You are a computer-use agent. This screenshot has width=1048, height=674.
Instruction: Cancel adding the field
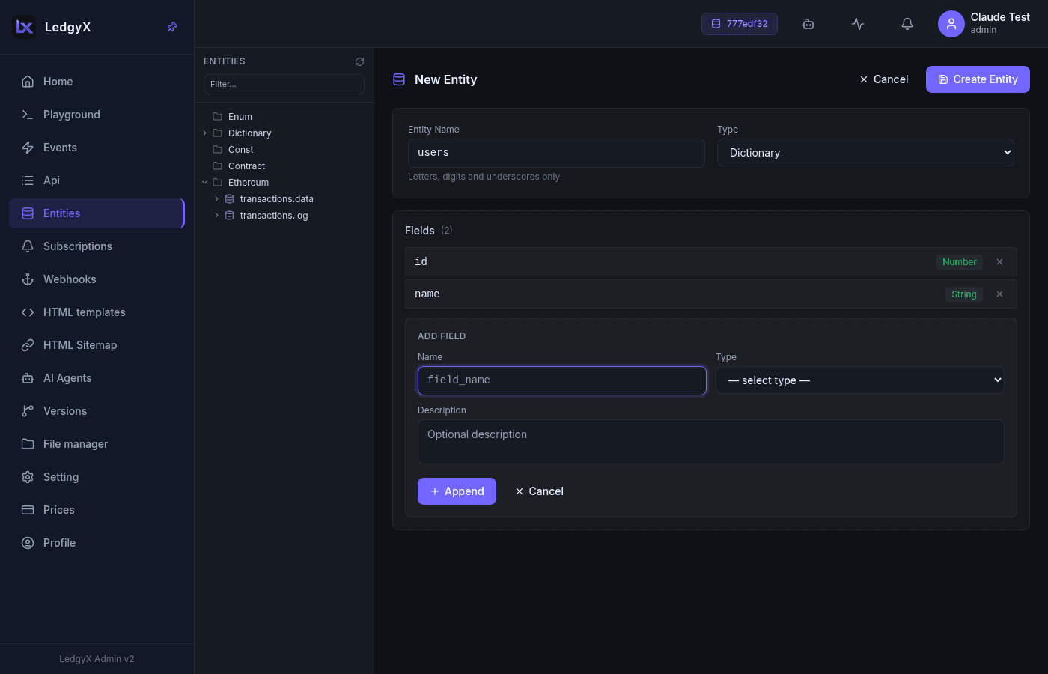[x=540, y=491]
